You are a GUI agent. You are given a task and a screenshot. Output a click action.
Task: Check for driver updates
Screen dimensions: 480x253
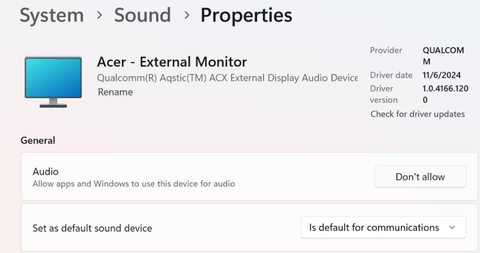pyautogui.click(x=418, y=114)
